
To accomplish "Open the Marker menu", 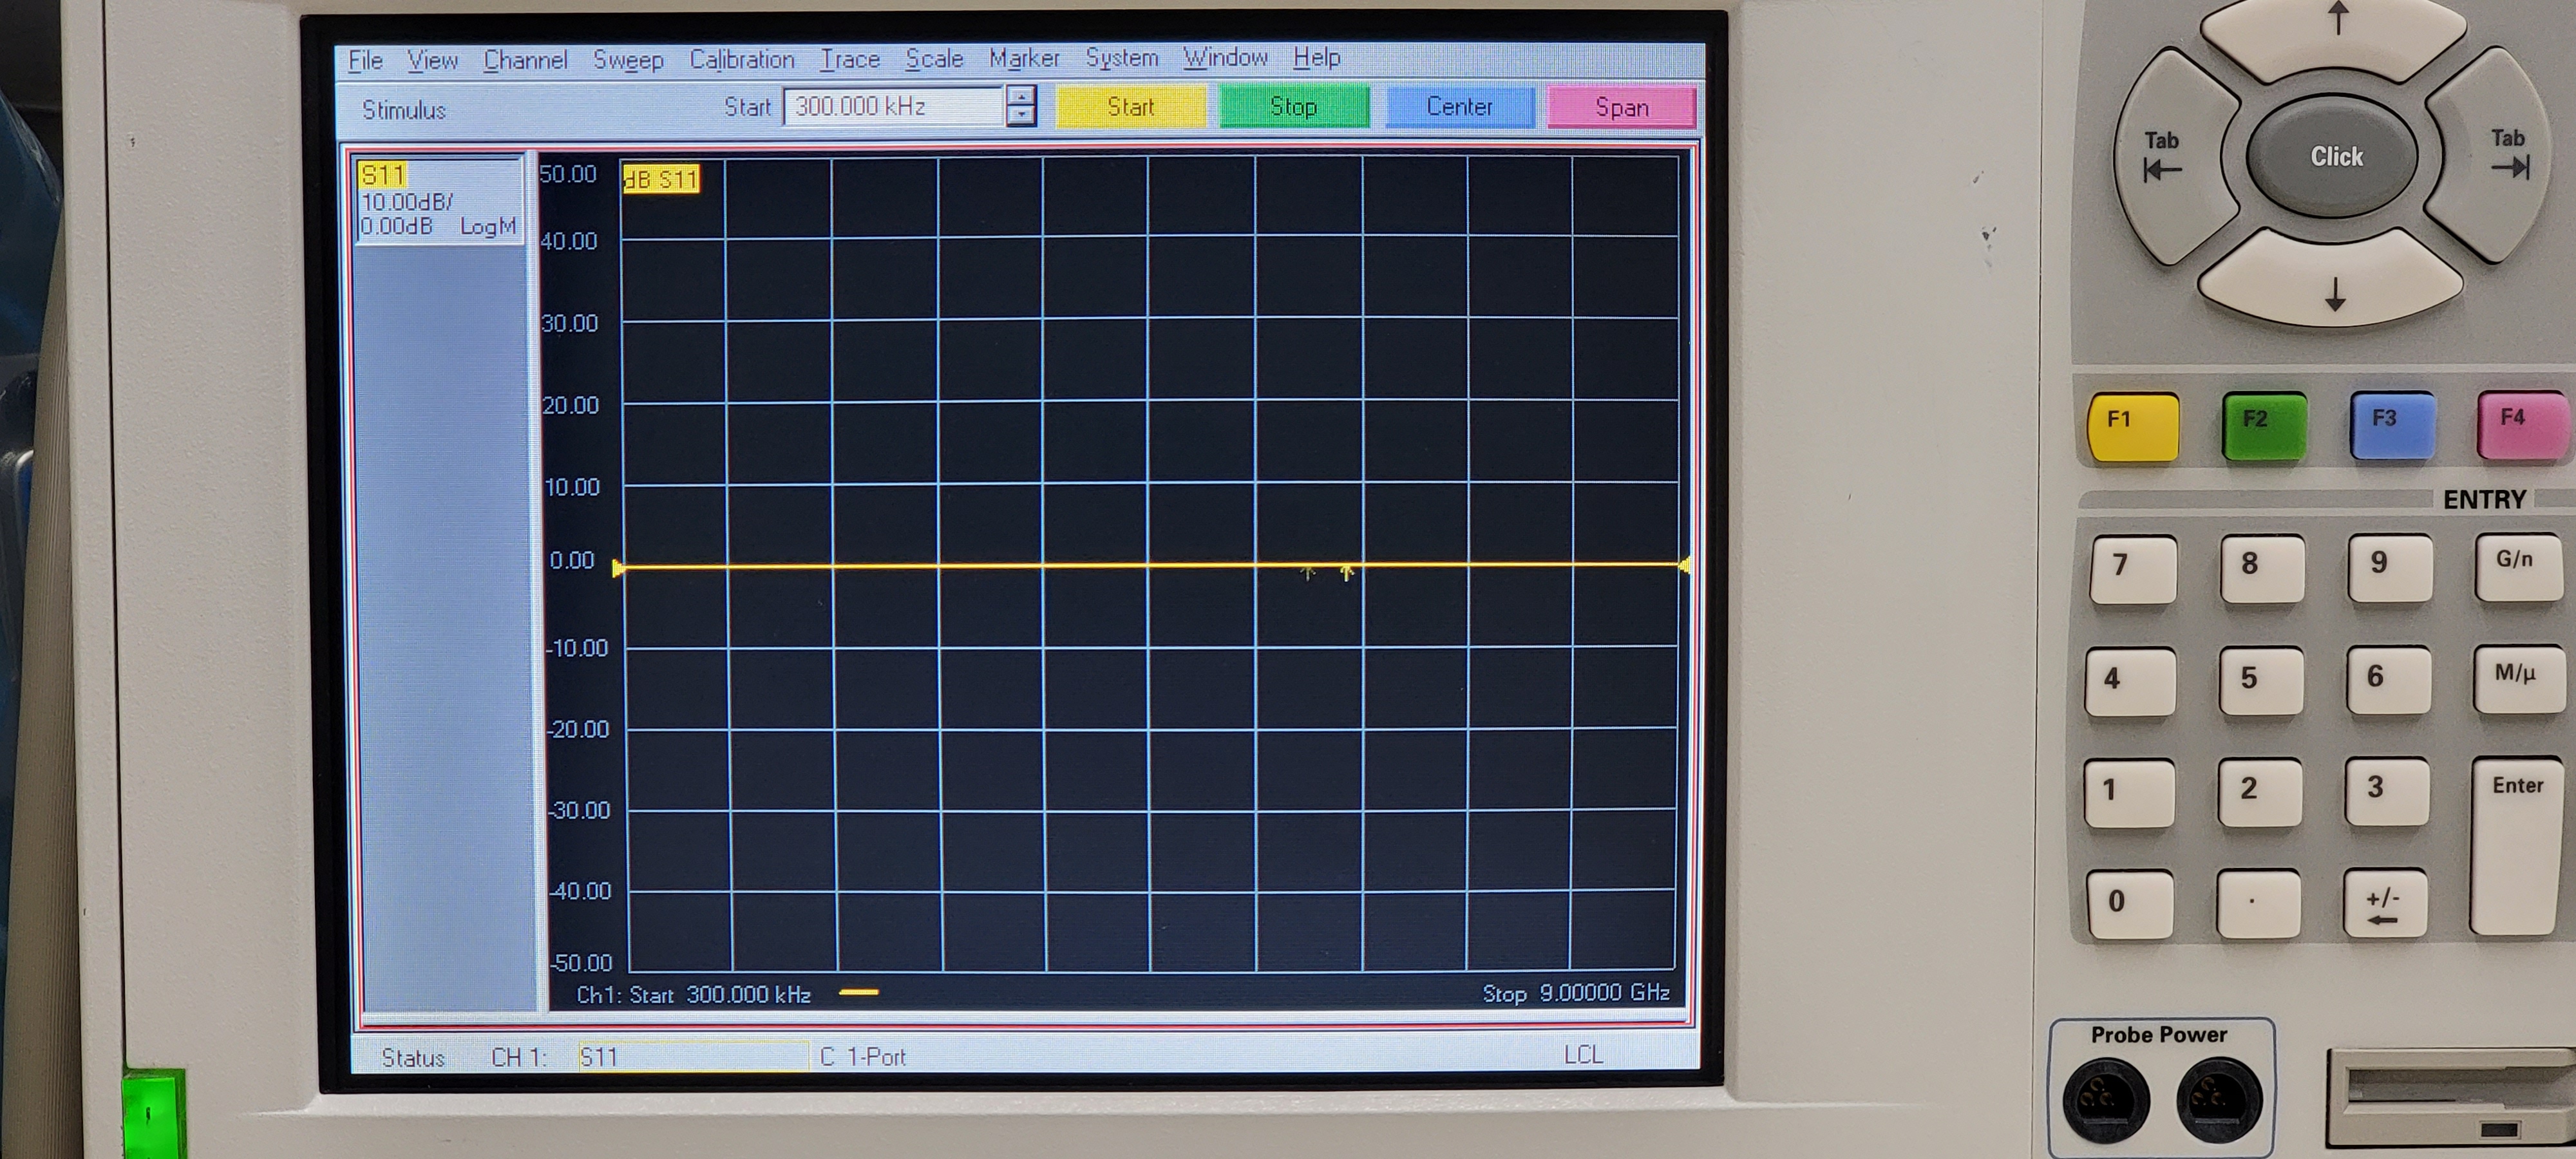I will (1023, 58).
